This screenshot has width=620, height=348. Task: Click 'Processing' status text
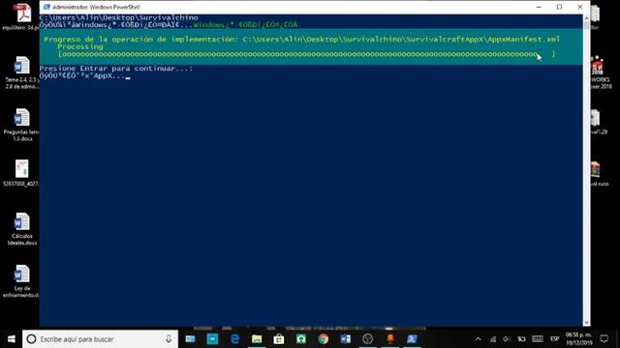pos(79,46)
